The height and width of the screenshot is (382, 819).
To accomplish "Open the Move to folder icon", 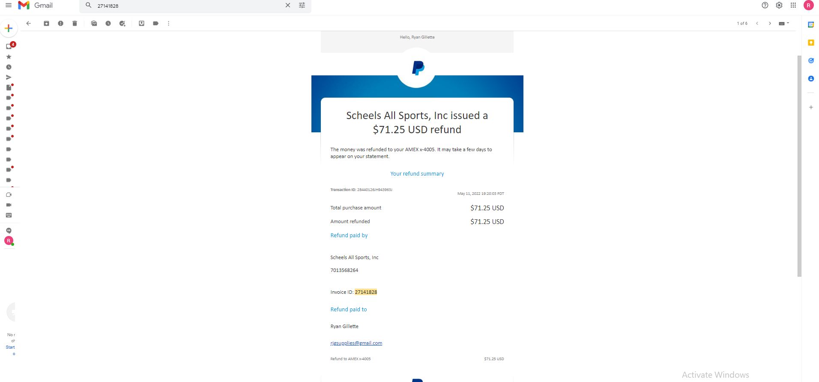I will point(141,24).
